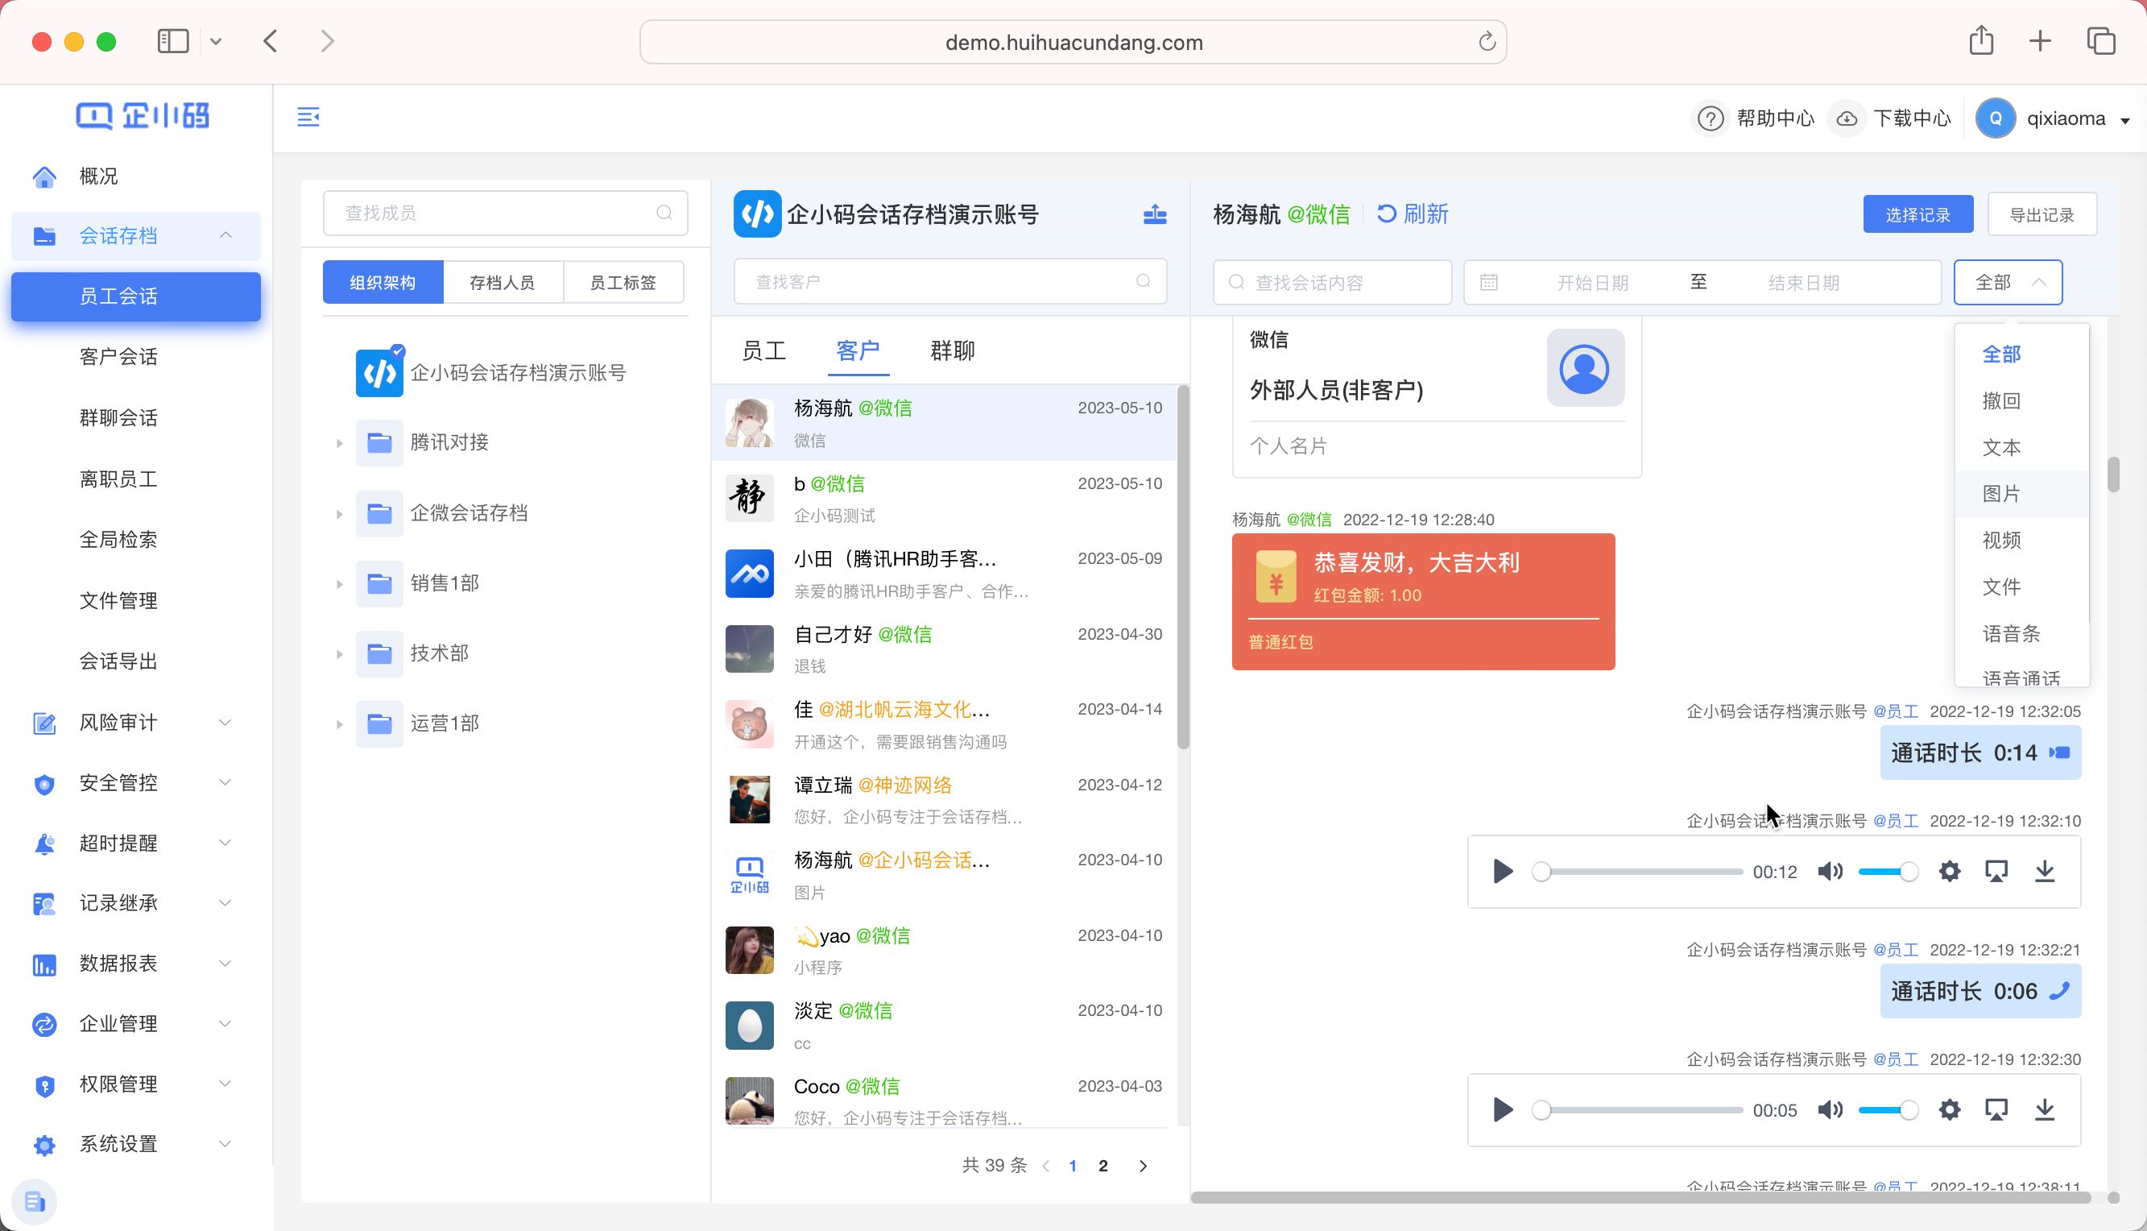The width and height of the screenshot is (2147, 1231).
Task: Reload the page in address bar
Action: pos(1487,41)
